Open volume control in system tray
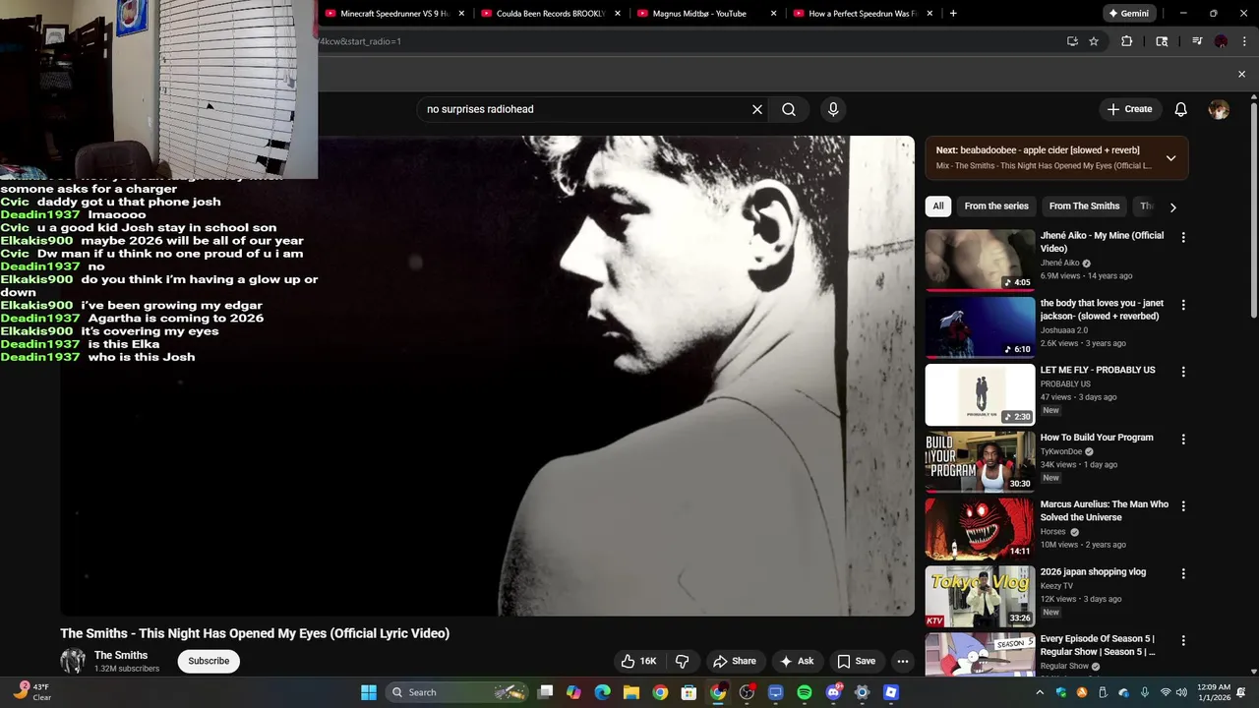1259x708 pixels. (x=1181, y=692)
